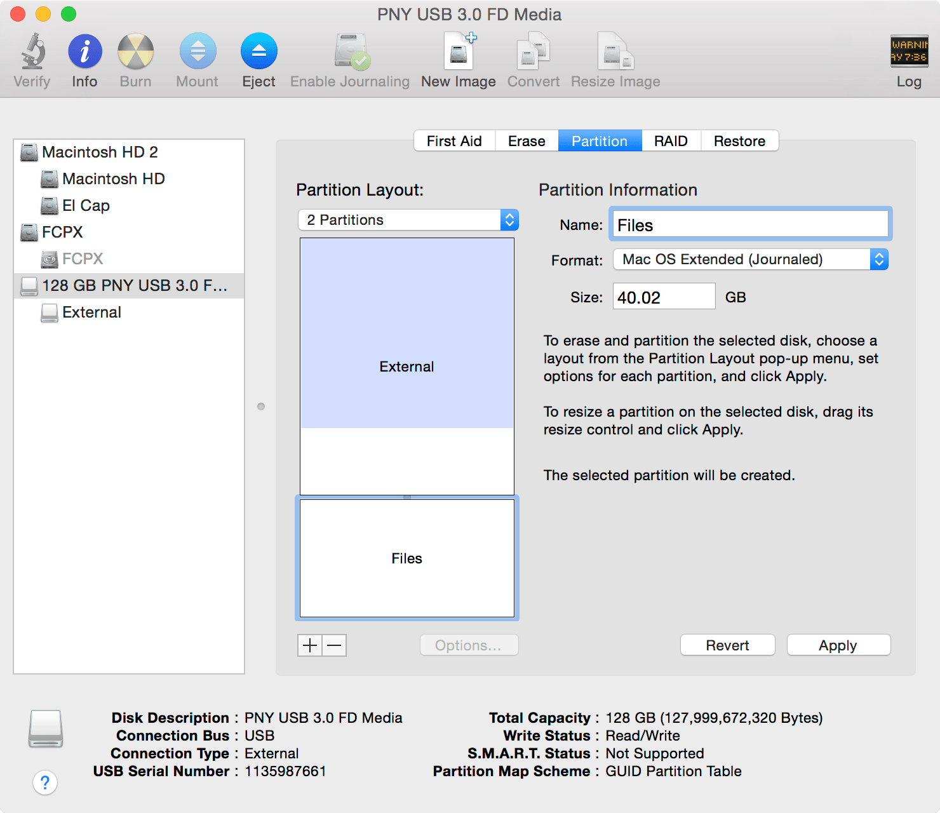Select the FCPX disk

tap(62, 232)
